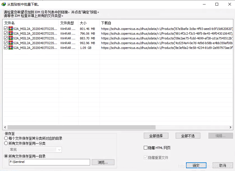Click the left scroll arrow of the list

[x=5, y=127]
